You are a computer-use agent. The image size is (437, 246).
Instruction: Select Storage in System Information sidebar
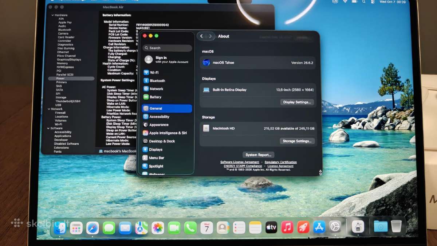coord(61,97)
